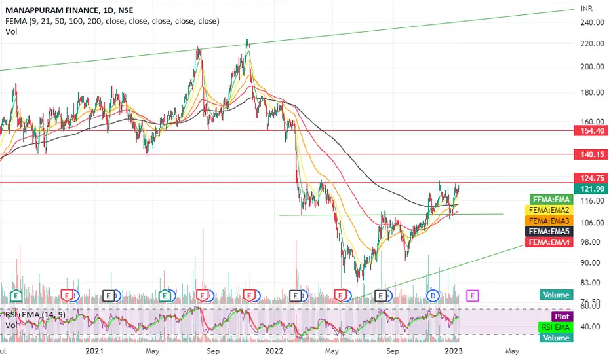Select the FEMA:EMA4 red legend label
611x360 pixels.
549,242
